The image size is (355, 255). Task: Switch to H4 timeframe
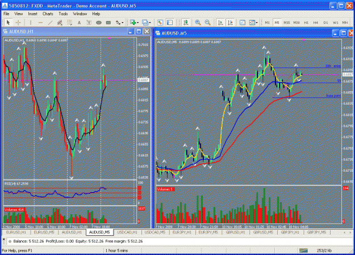point(316,23)
